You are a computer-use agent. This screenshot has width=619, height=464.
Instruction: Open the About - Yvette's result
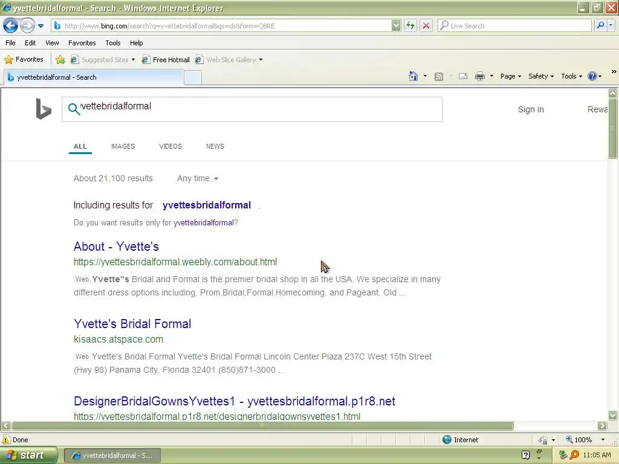pyautogui.click(x=116, y=246)
